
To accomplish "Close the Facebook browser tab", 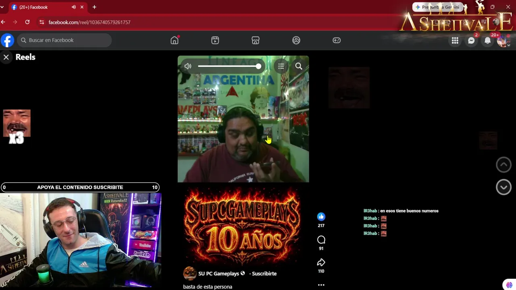I will coord(82,7).
